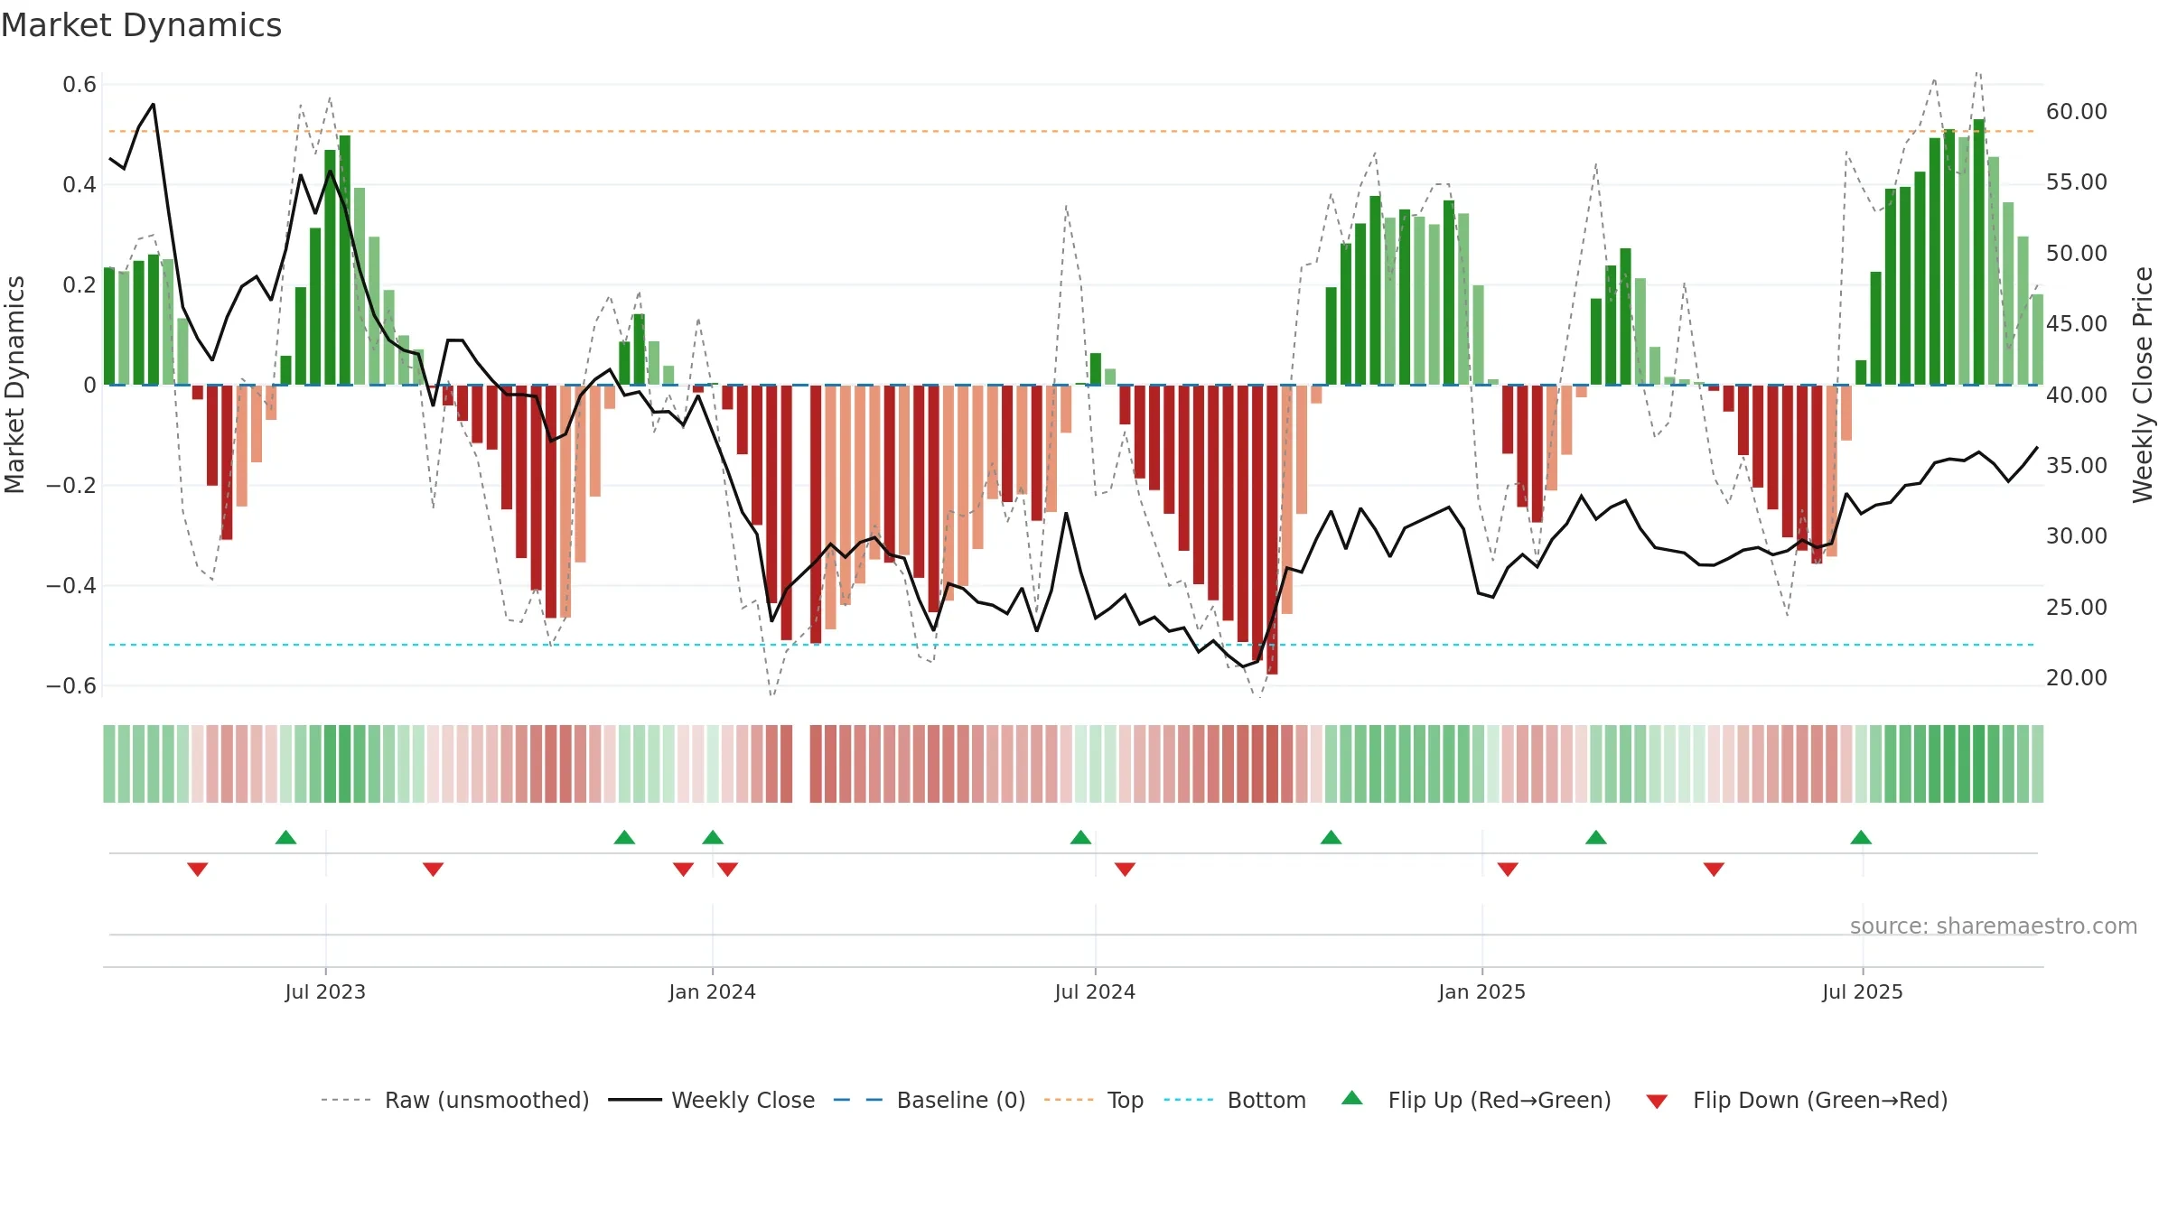The image size is (2168, 1219).
Task: Select the green flip-up triangle just before Jul 2024
Action: pyautogui.click(x=1080, y=837)
